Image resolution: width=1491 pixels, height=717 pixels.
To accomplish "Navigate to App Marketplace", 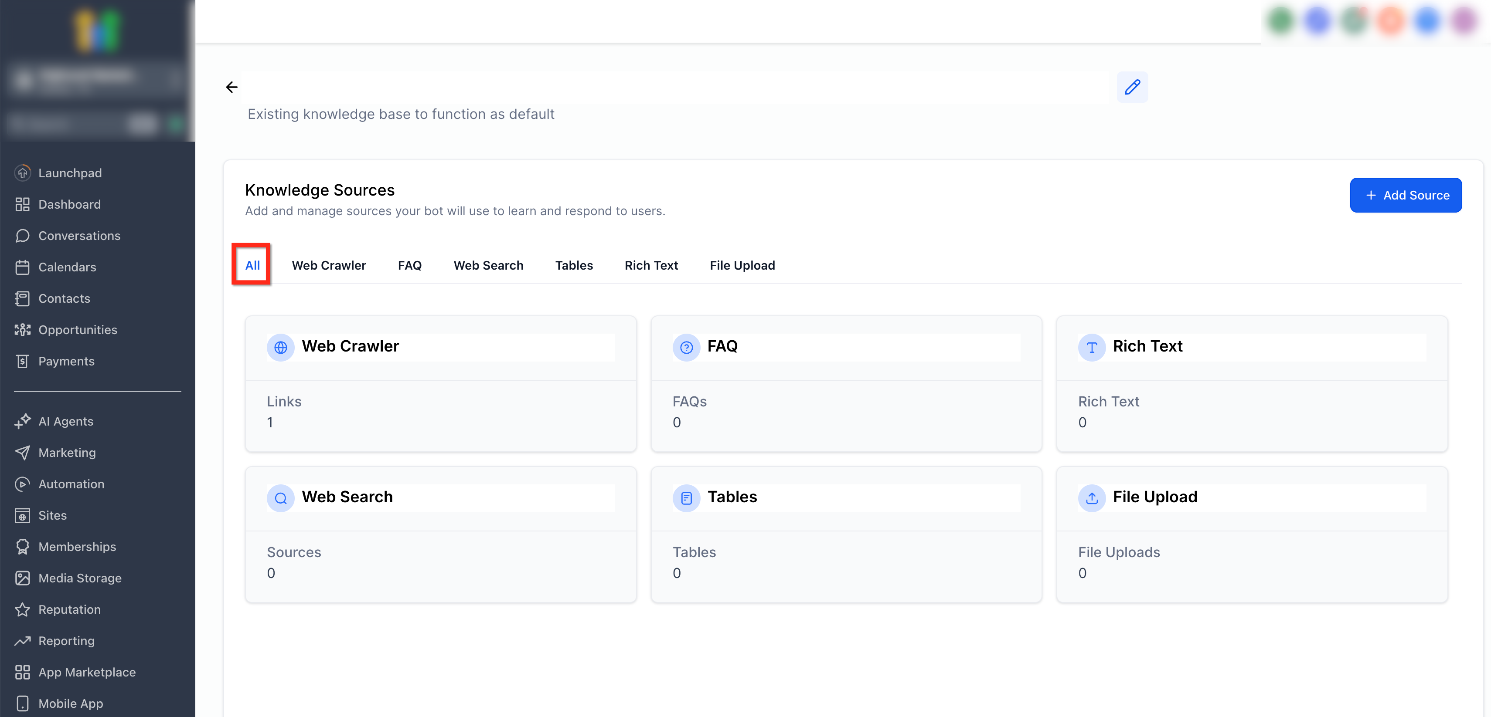I will point(87,672).
